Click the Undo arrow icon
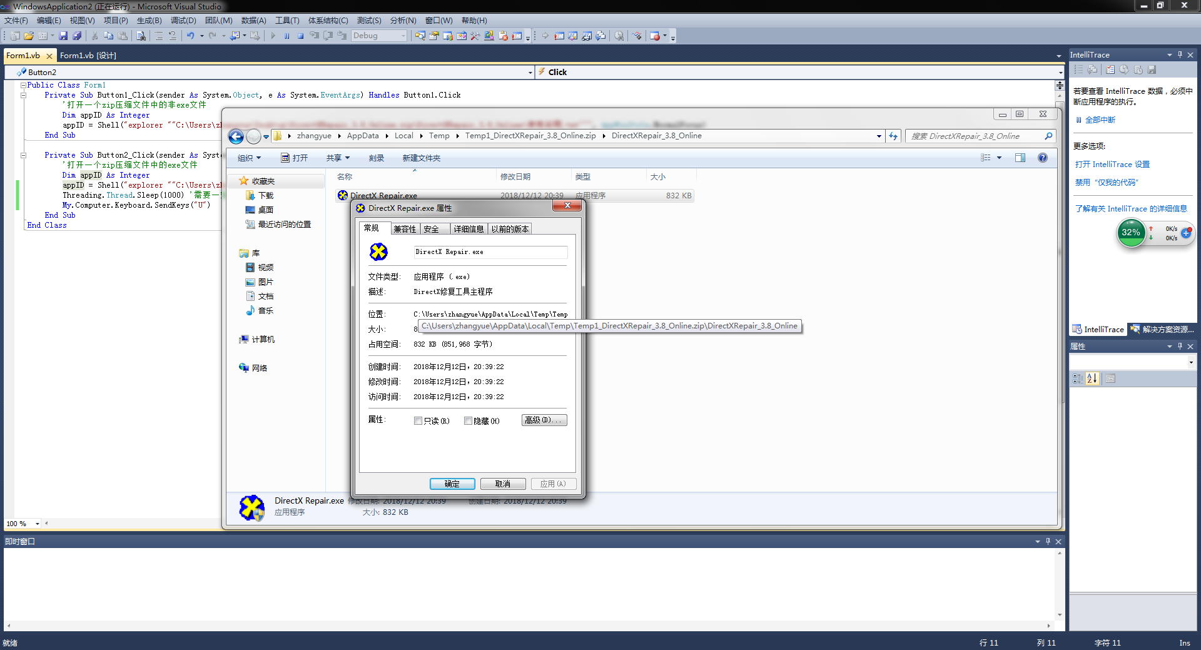1201x650 pixels. pos(191,36)
